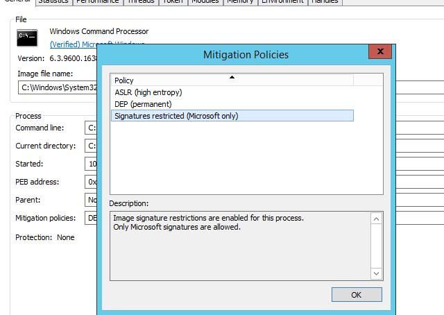Switch to the Statistics tab
The image size is (444, 315).
tap(53, 1)
